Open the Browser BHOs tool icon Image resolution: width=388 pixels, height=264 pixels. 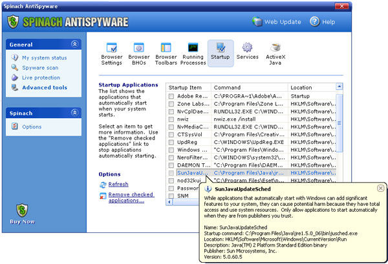click(x=139, y=47)
